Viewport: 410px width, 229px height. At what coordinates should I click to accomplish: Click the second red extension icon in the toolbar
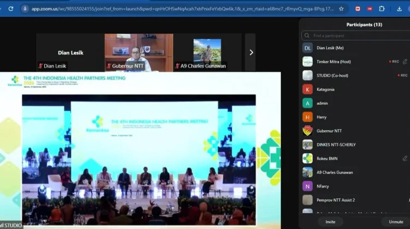[370, 9]
